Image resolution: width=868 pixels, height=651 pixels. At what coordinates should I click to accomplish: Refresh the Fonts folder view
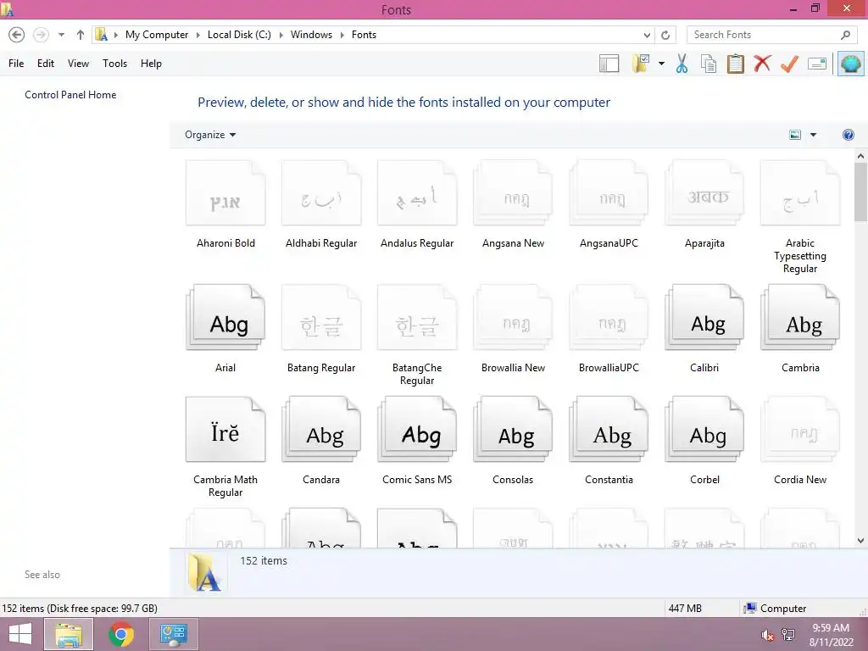tap(665, 35)
